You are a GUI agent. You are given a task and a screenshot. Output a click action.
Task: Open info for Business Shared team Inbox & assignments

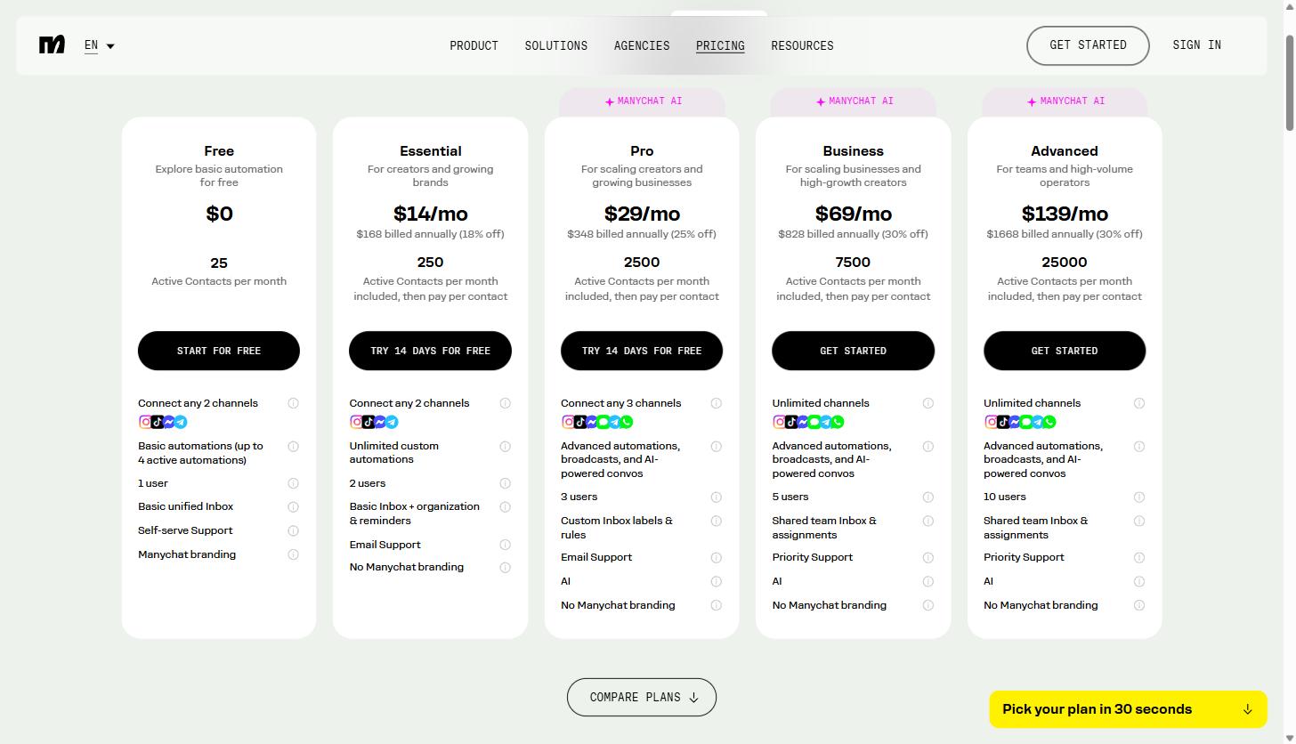(x=927, y=522)
